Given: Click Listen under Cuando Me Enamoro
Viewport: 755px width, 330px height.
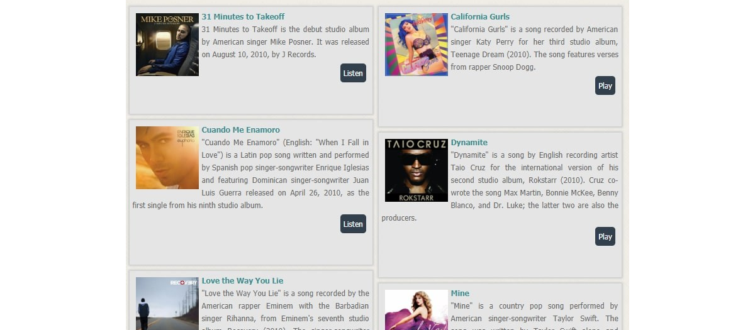Looking at the screenshot, I should [x=353, y=224].
